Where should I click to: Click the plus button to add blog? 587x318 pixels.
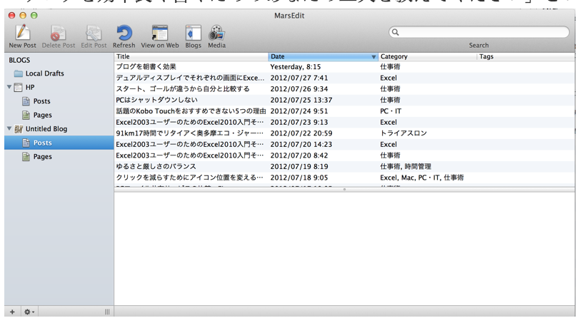point(12,312)
